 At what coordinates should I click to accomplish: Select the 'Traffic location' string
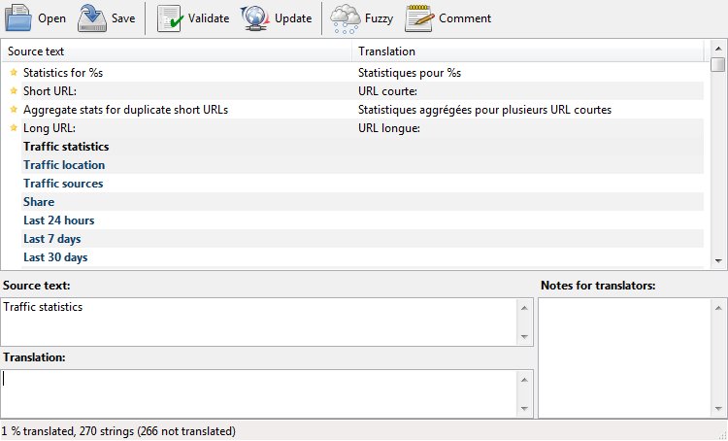click(64, 165)
